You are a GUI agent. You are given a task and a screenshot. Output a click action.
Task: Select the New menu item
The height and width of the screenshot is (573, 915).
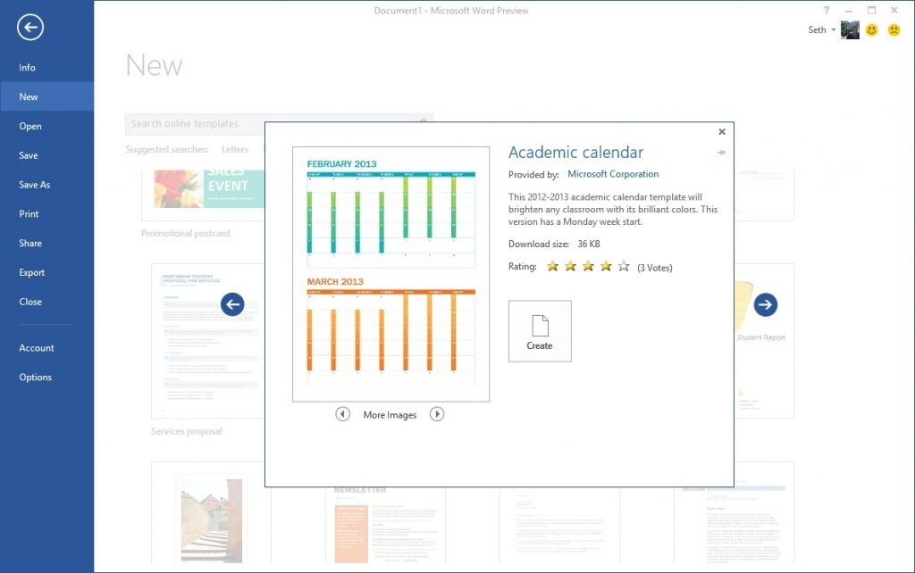46,96
